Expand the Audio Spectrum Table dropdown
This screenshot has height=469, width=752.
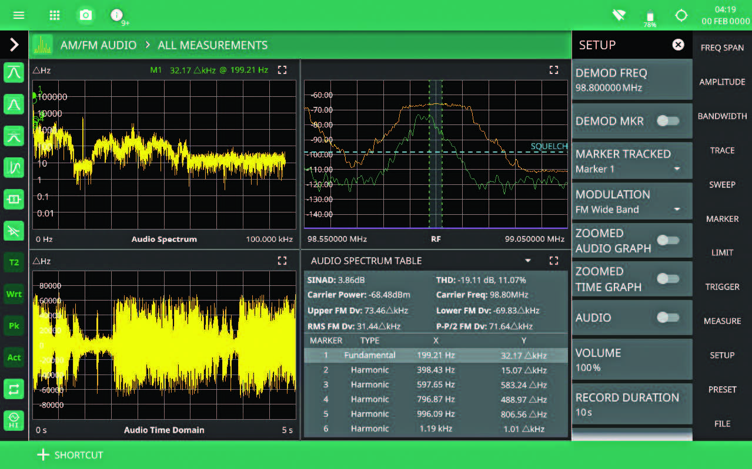click(x=528, y=261)
